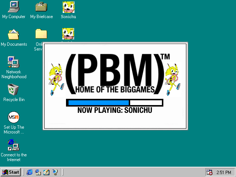Click the left Sonichu character image
Image resolution: width=236 pixels, height=177 pixels.
[x=56, y=80]
